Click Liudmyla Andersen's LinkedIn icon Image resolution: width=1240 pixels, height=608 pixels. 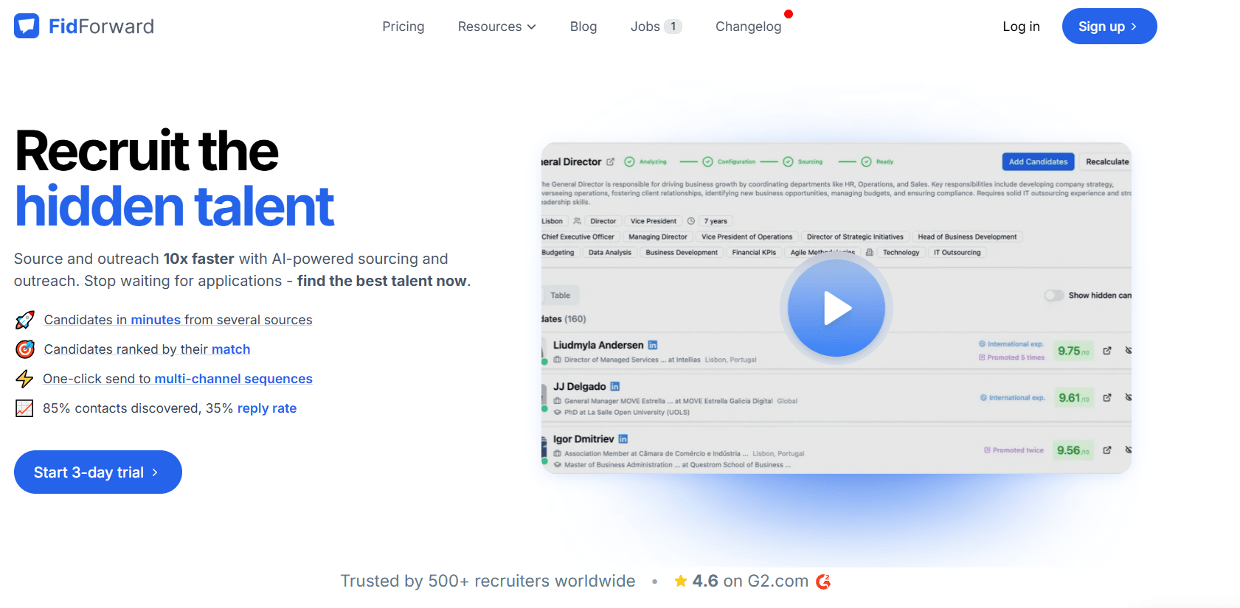click(653, 345)
